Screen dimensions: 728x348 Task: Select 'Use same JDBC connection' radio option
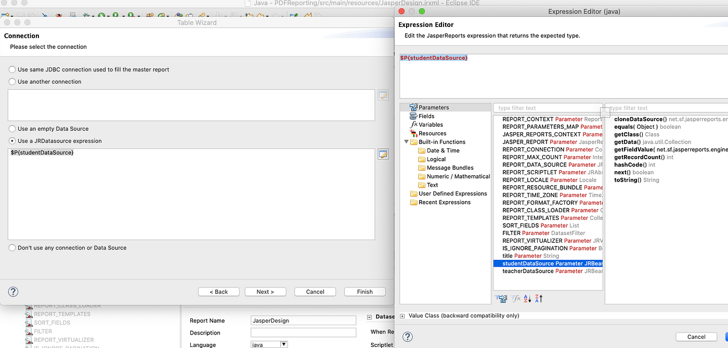click(12, 69)
